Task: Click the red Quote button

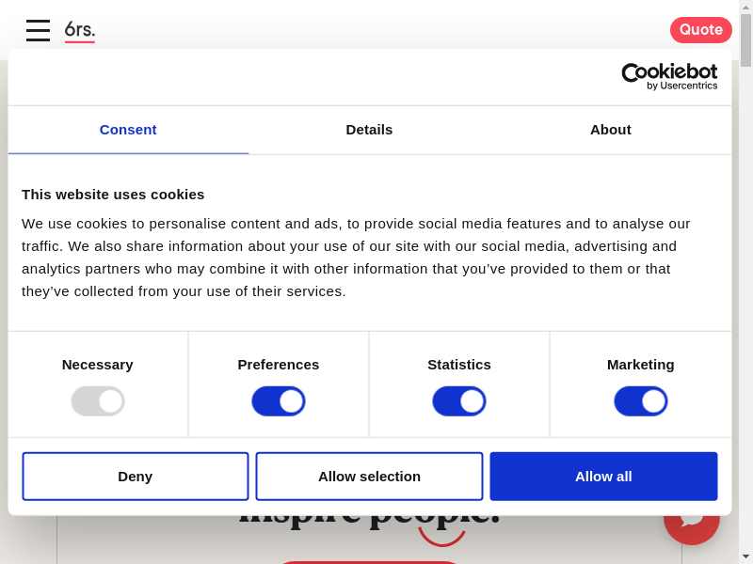Action: click(x=700, y=30)
